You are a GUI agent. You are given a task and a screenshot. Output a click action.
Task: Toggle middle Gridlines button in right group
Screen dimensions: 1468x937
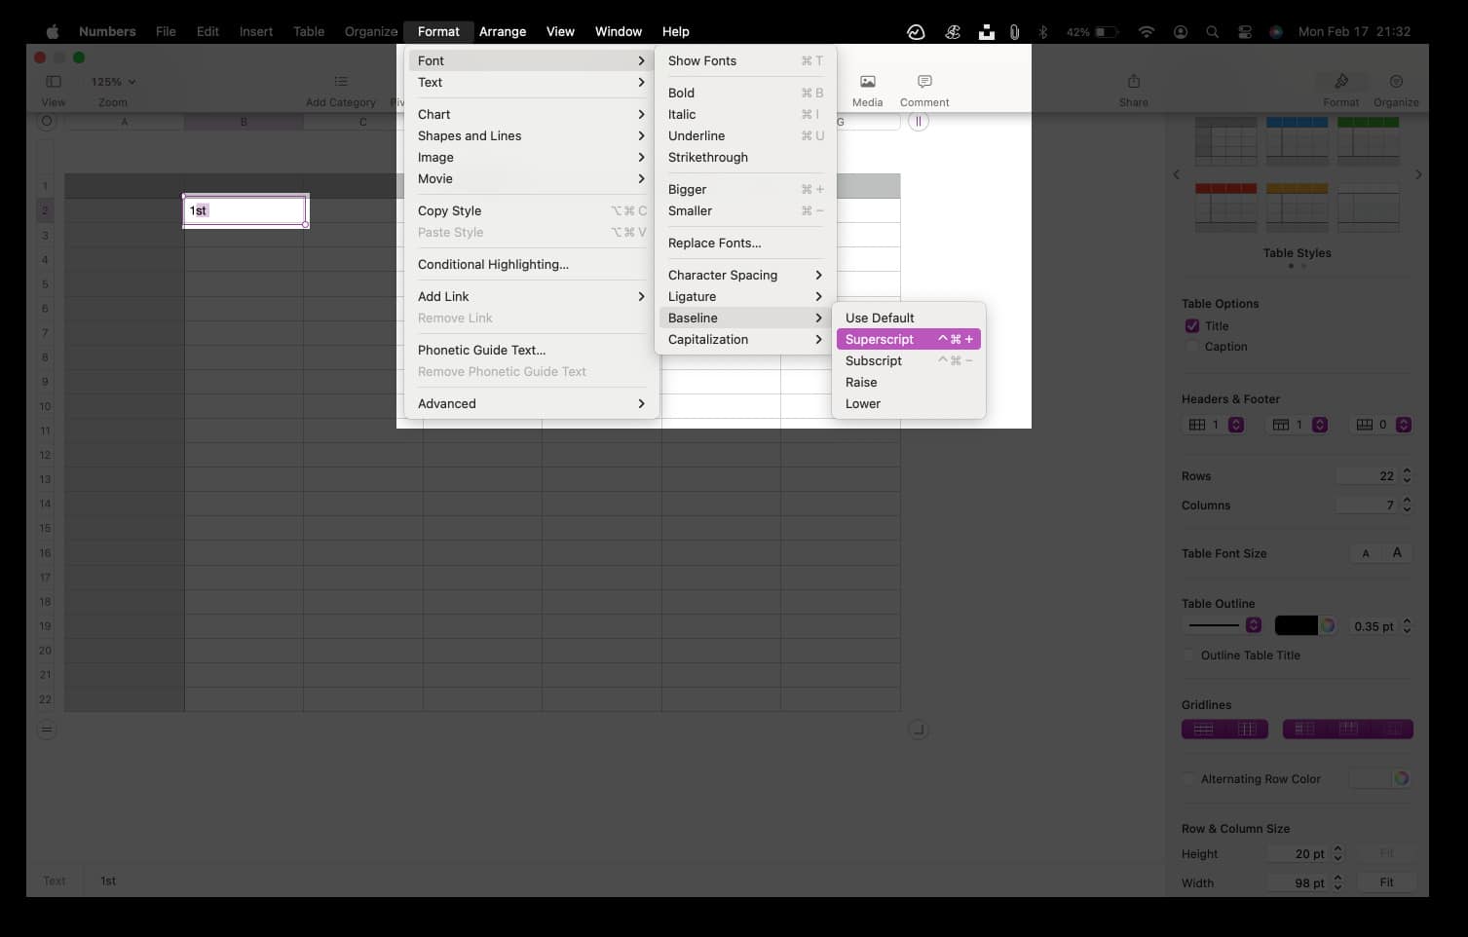1348,729
